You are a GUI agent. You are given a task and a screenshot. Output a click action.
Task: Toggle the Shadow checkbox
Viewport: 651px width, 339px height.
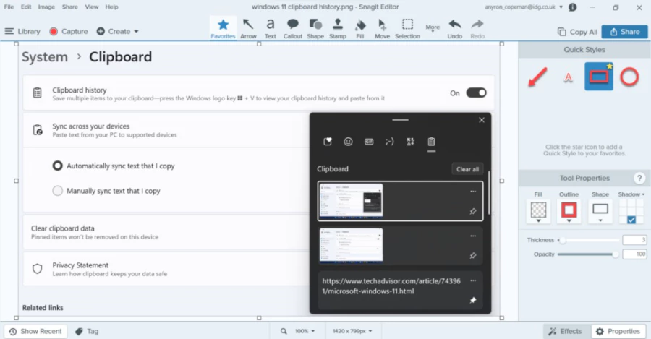[631, 220]
